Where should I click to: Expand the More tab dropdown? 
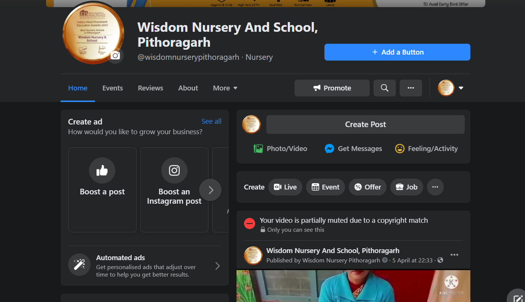click(x=225, y=88)
